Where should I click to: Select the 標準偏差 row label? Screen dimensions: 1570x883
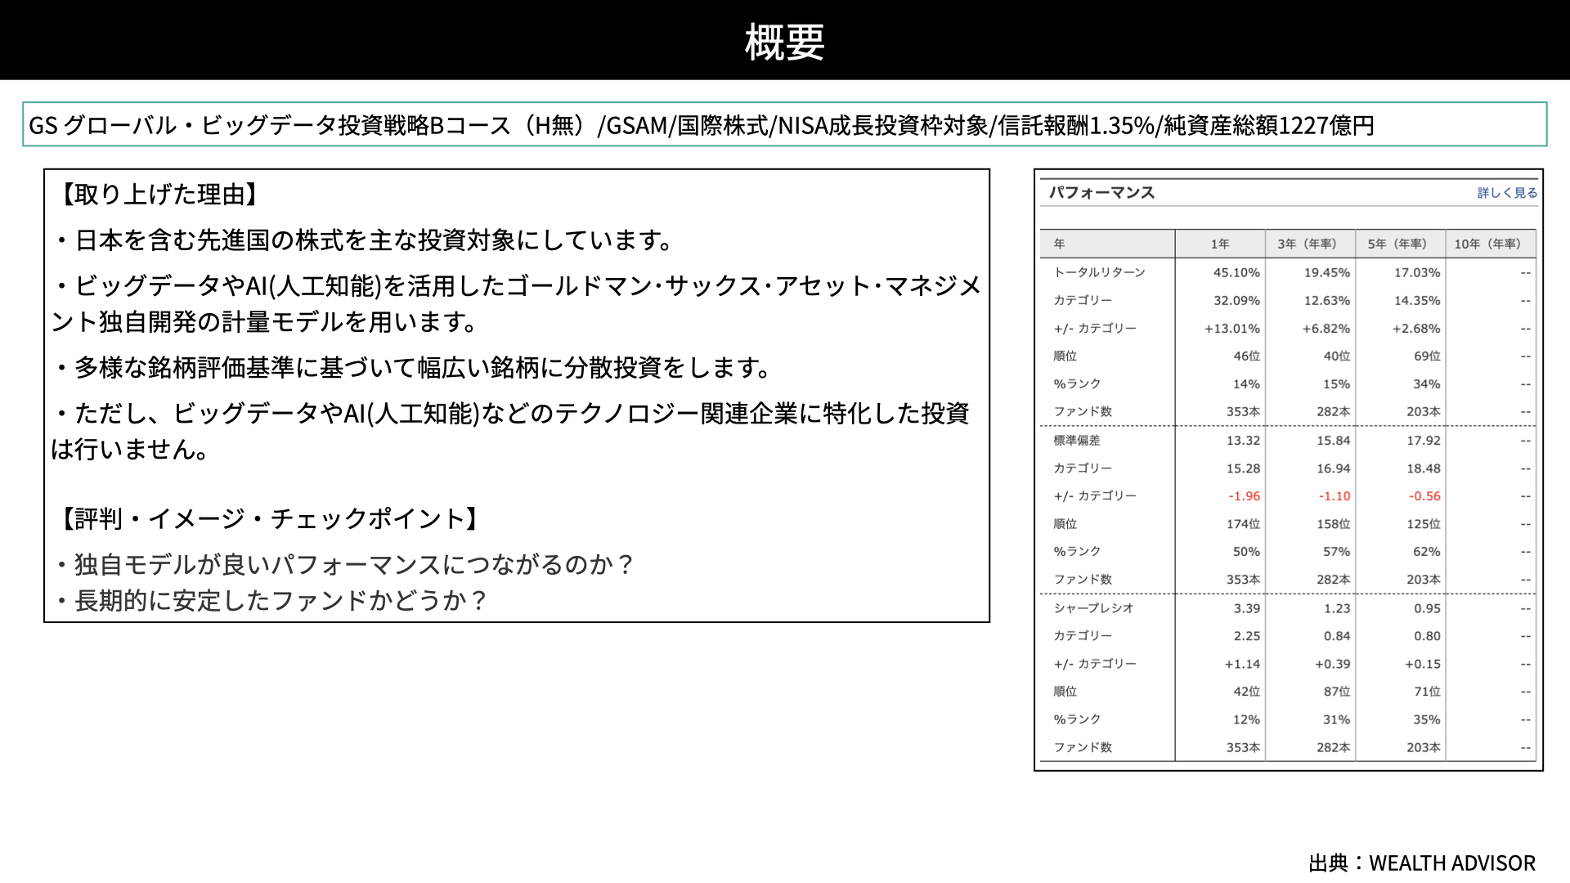click(1077, 440)
